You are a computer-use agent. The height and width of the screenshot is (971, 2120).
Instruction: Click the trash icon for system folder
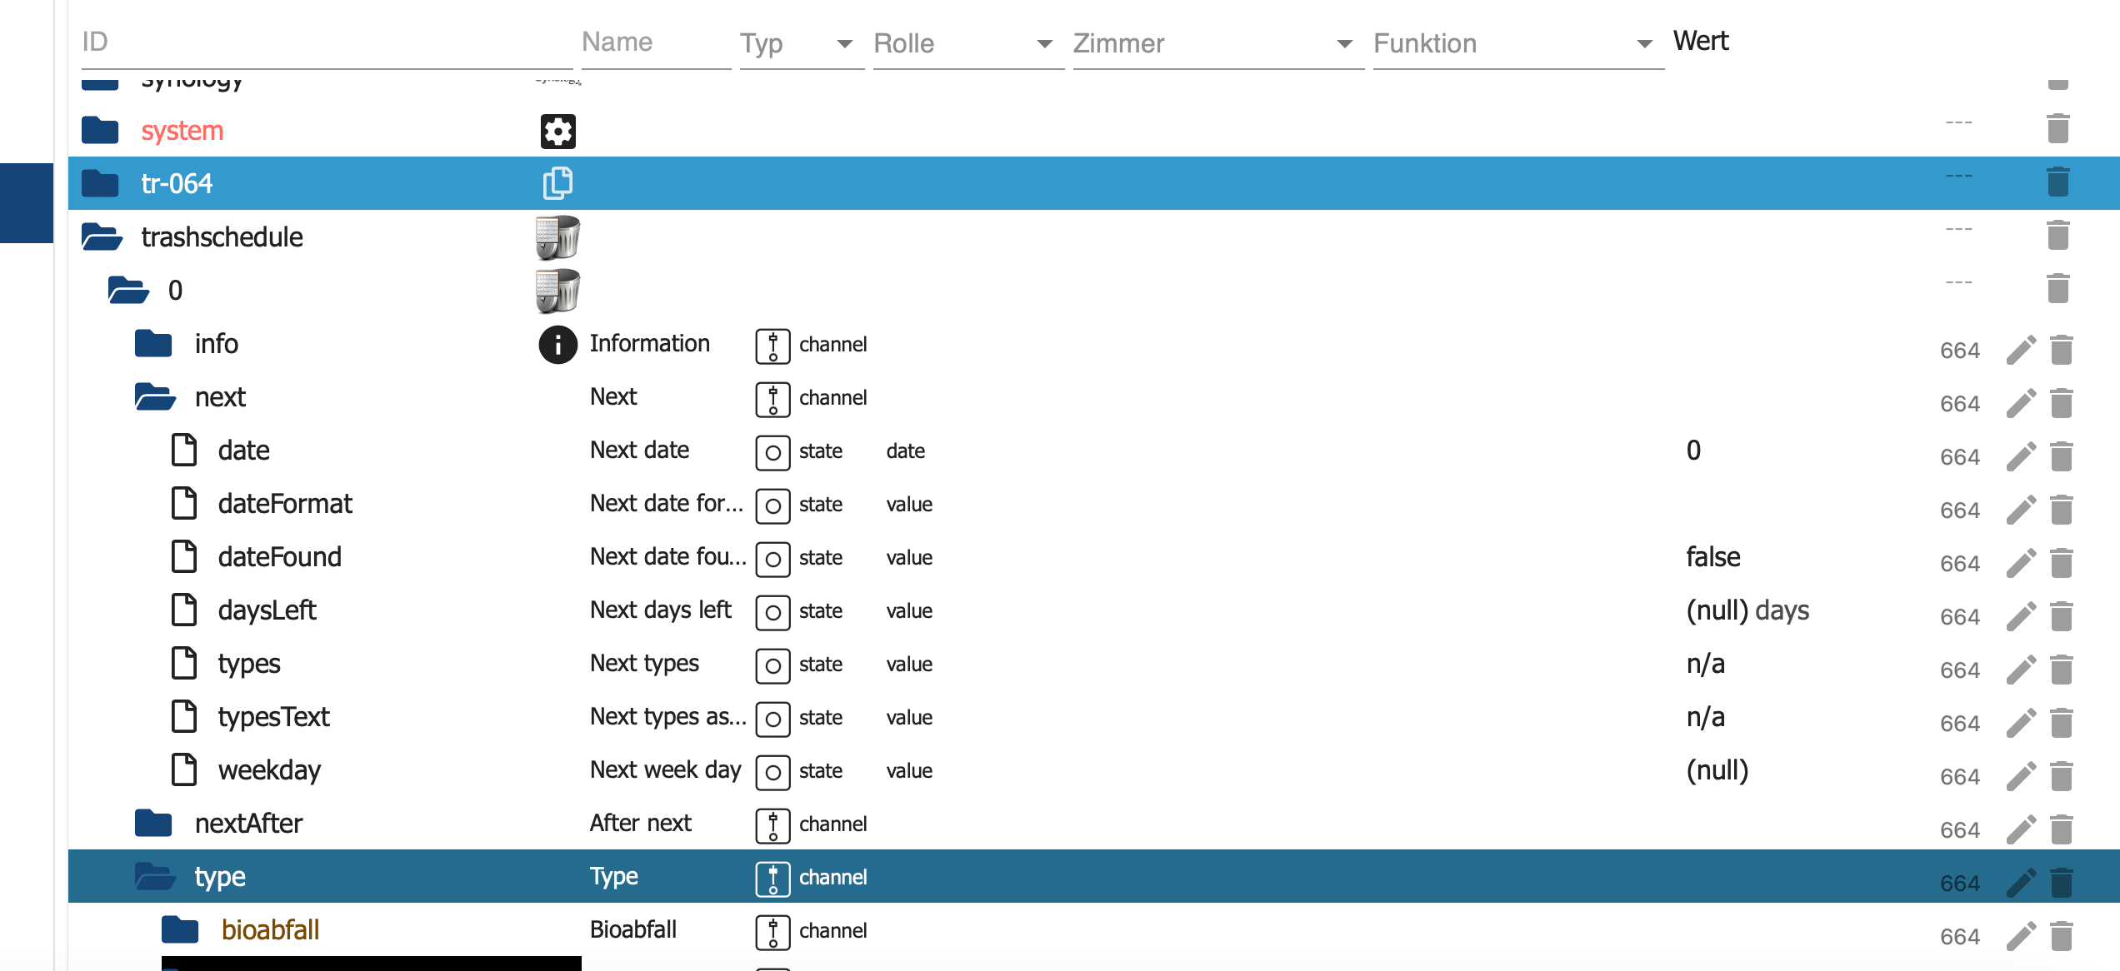[x=2057, y=129]
